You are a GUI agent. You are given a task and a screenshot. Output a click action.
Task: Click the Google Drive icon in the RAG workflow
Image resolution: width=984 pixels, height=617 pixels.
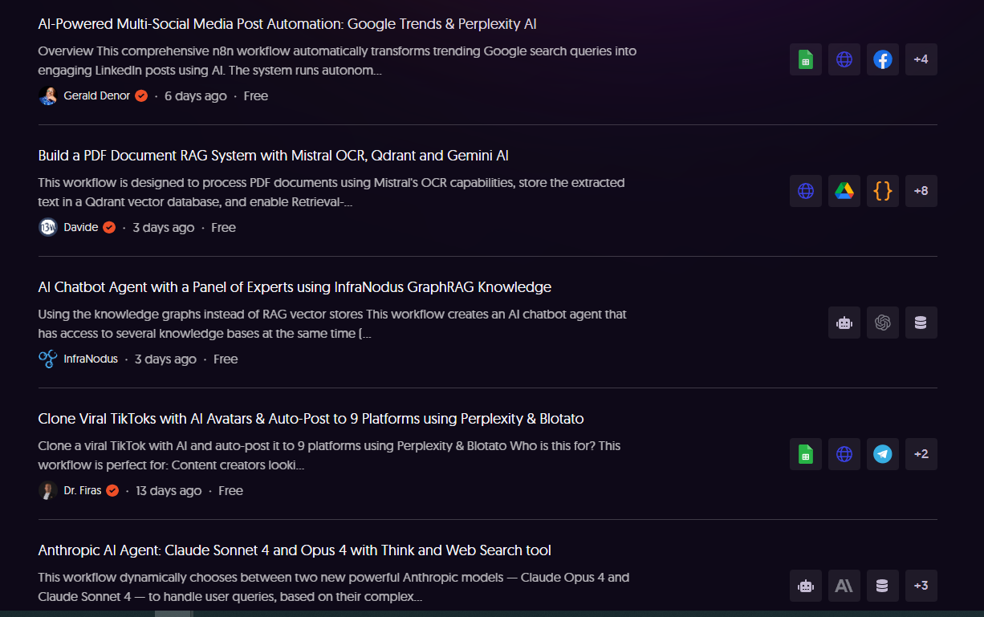coord(844,191)
